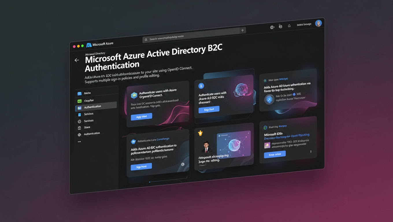Click the hexagon icon on the OpenID Connect card
Image resolution: width=393 pixels, height=222 pixels.
coord(134,95)
